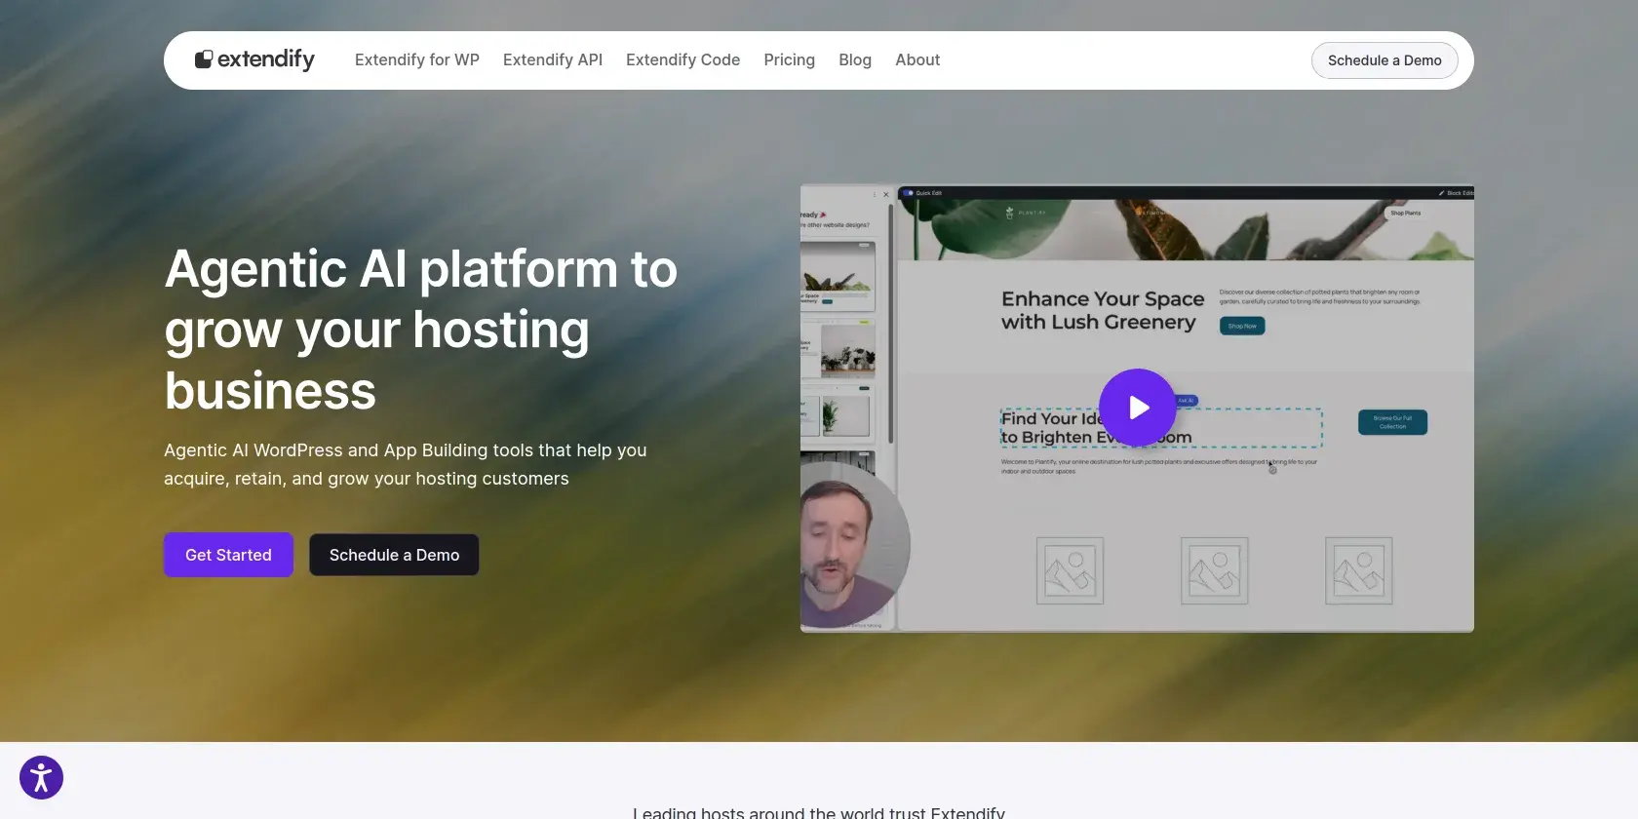Click the 'Leading hosts around the world' text
The image size is (1638, 819).
(819, 812)
